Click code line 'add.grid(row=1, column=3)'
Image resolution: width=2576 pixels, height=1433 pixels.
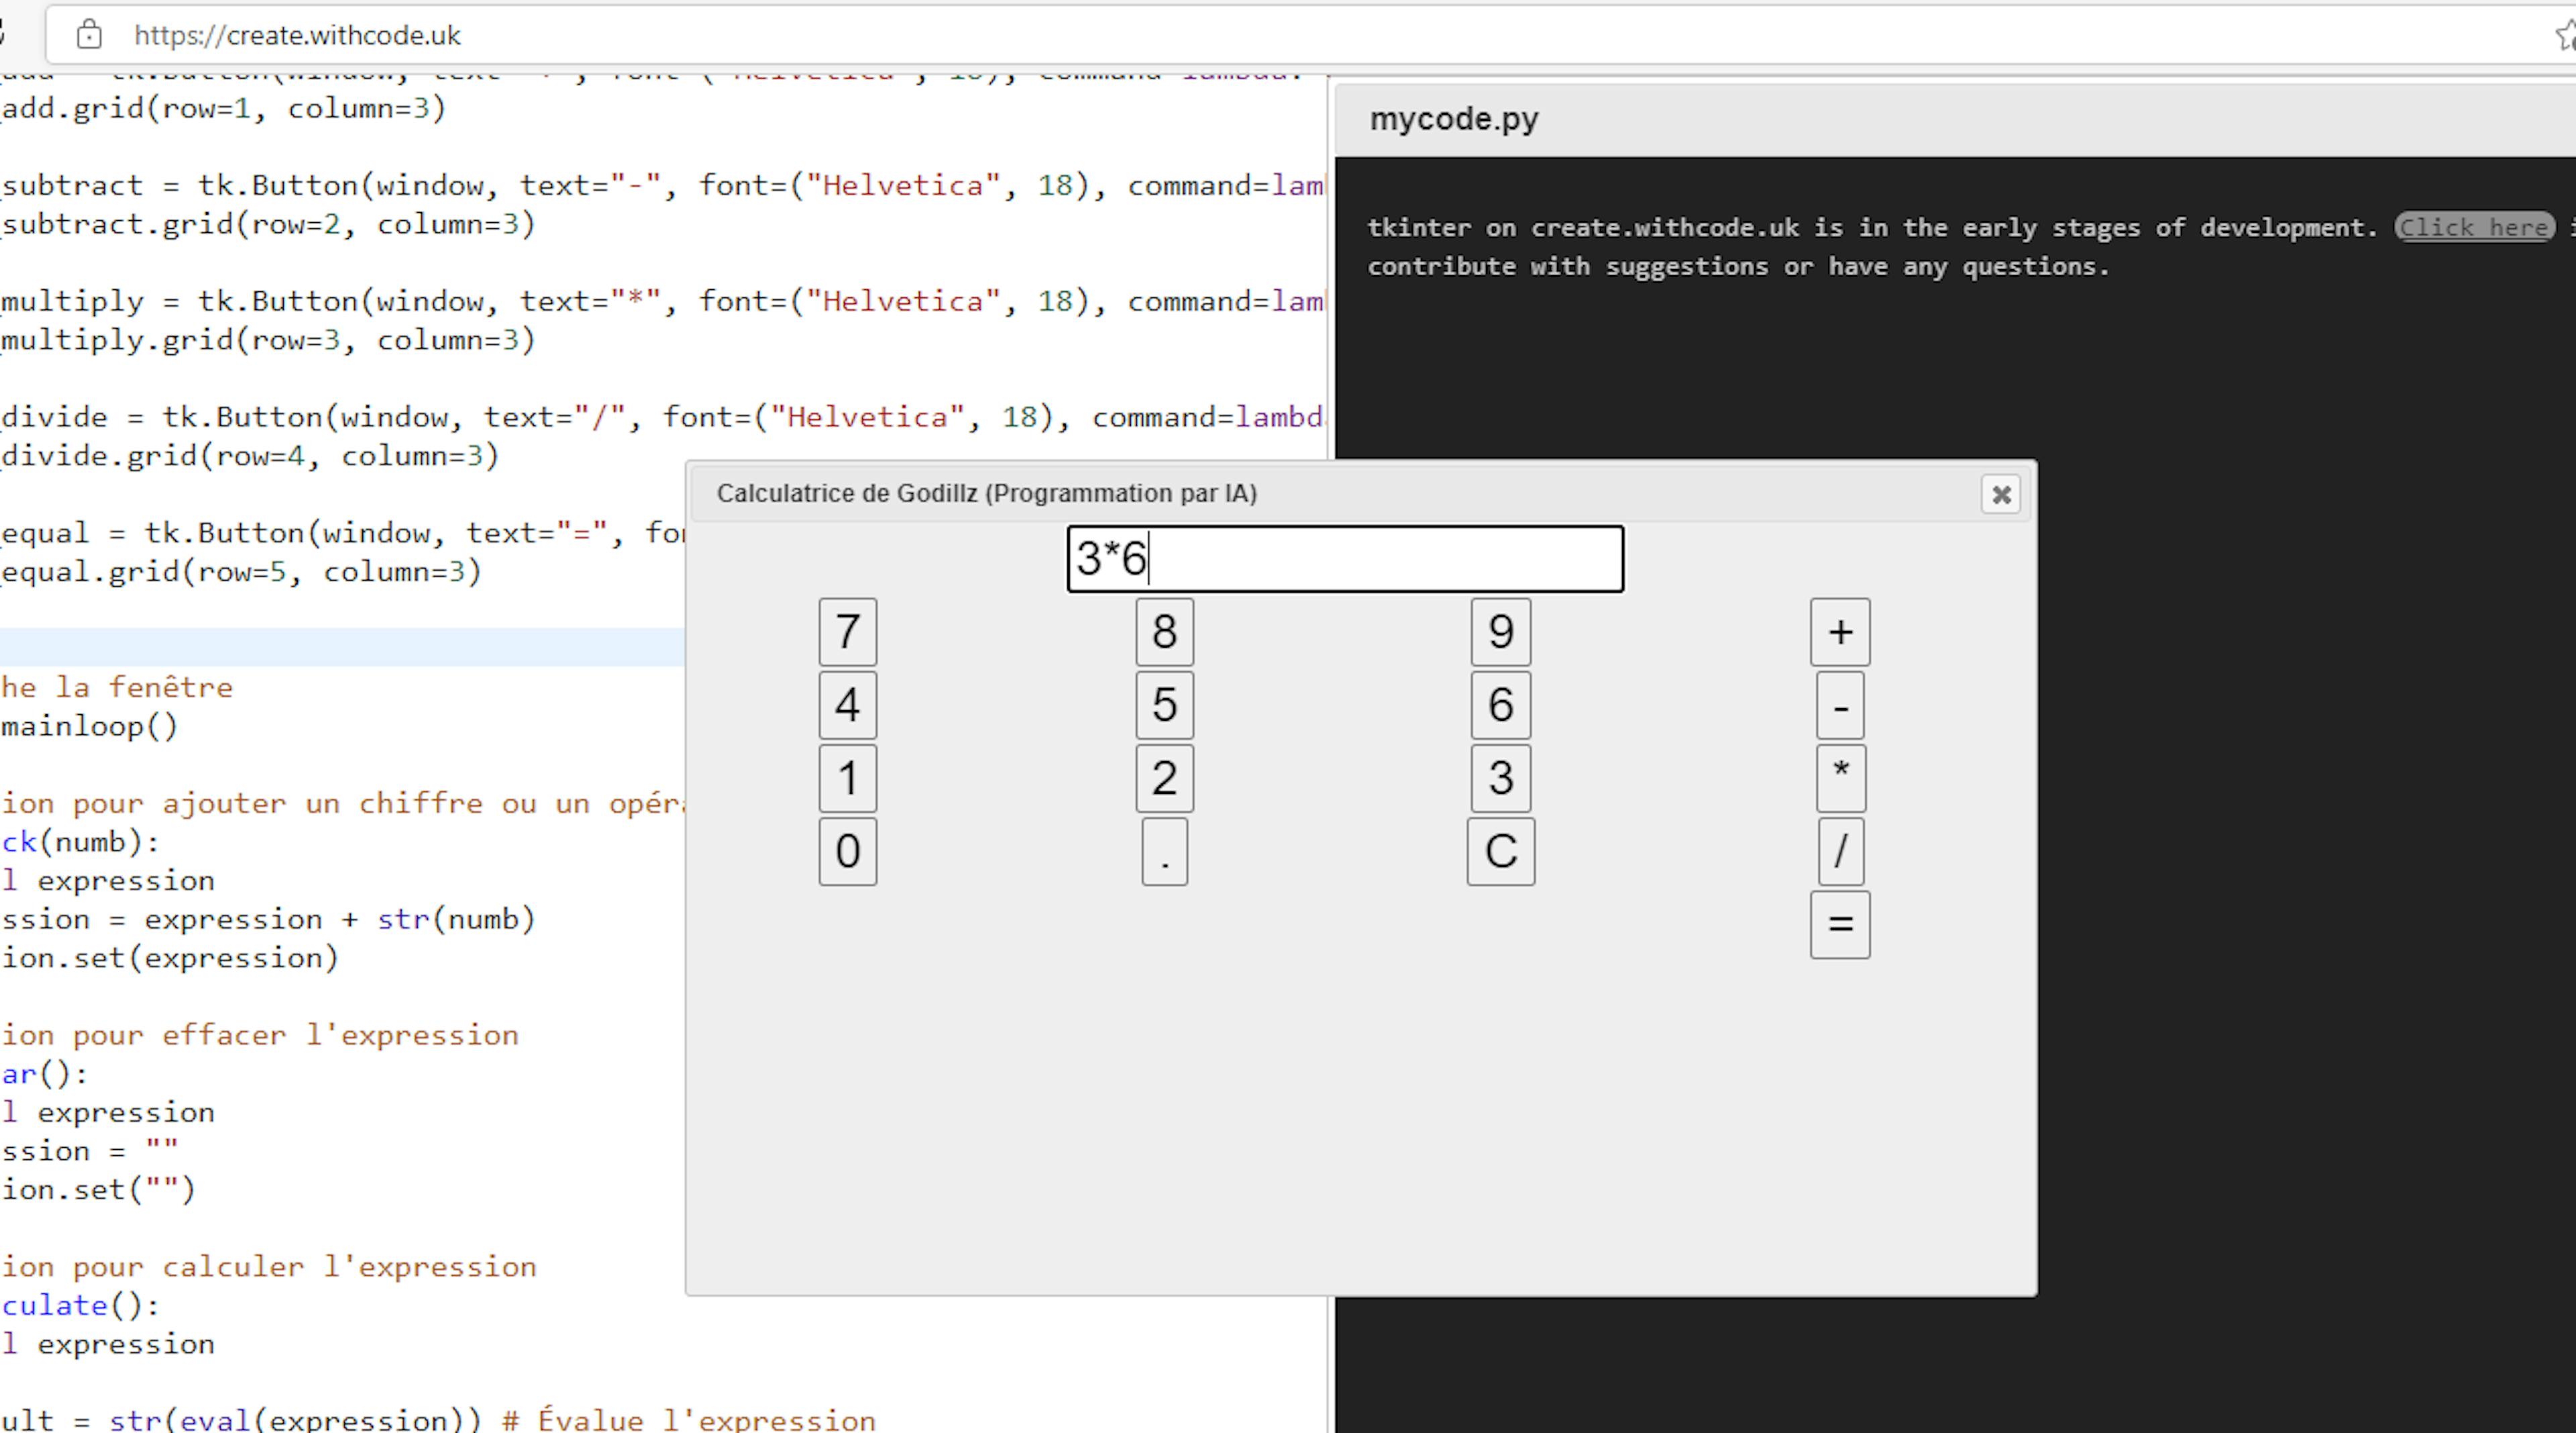[x=223, y=108]
